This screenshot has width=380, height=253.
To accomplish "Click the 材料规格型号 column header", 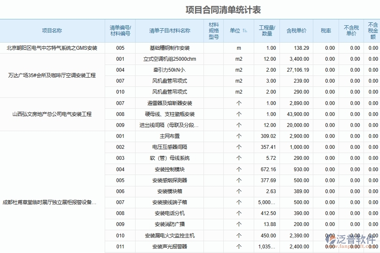I will click(214, 31).
